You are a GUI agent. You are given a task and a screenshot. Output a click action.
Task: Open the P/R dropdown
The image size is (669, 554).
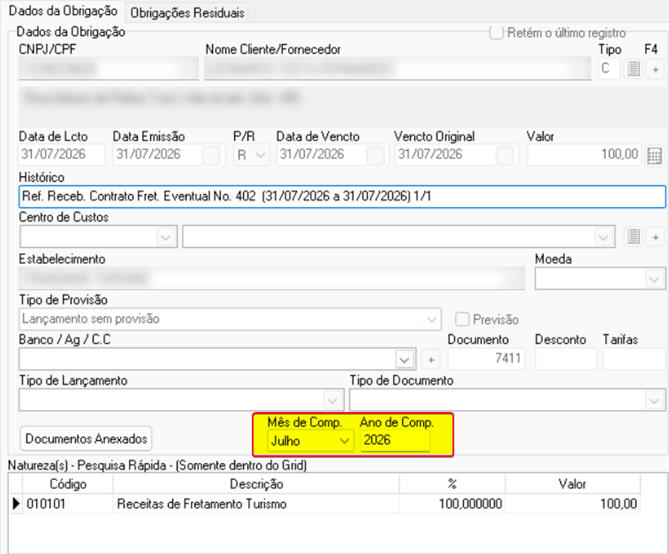pyautogui.click(x=260, y=155)
